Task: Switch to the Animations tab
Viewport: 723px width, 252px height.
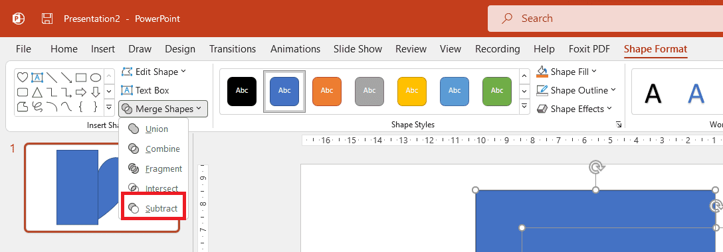Action: click(295, 49)
